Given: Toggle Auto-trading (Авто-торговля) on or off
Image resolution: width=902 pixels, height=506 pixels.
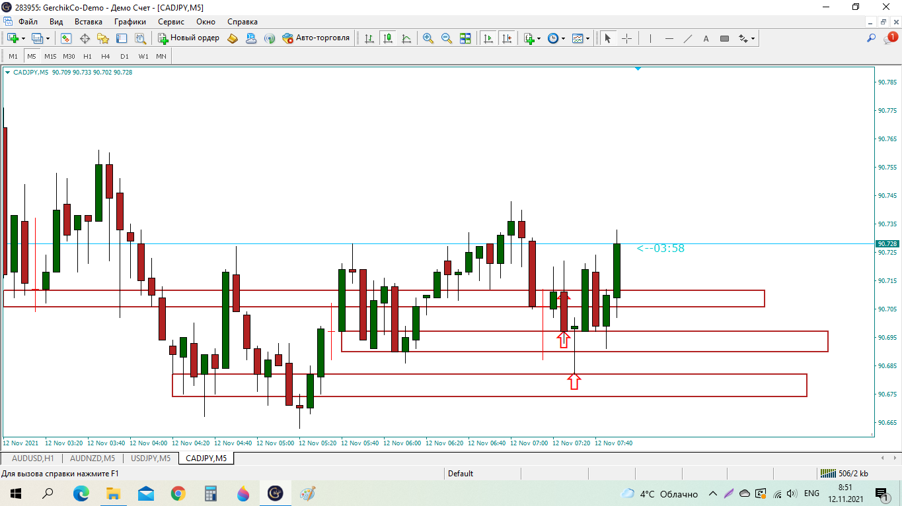Looking at the screenshot, I should pos(316,38).
